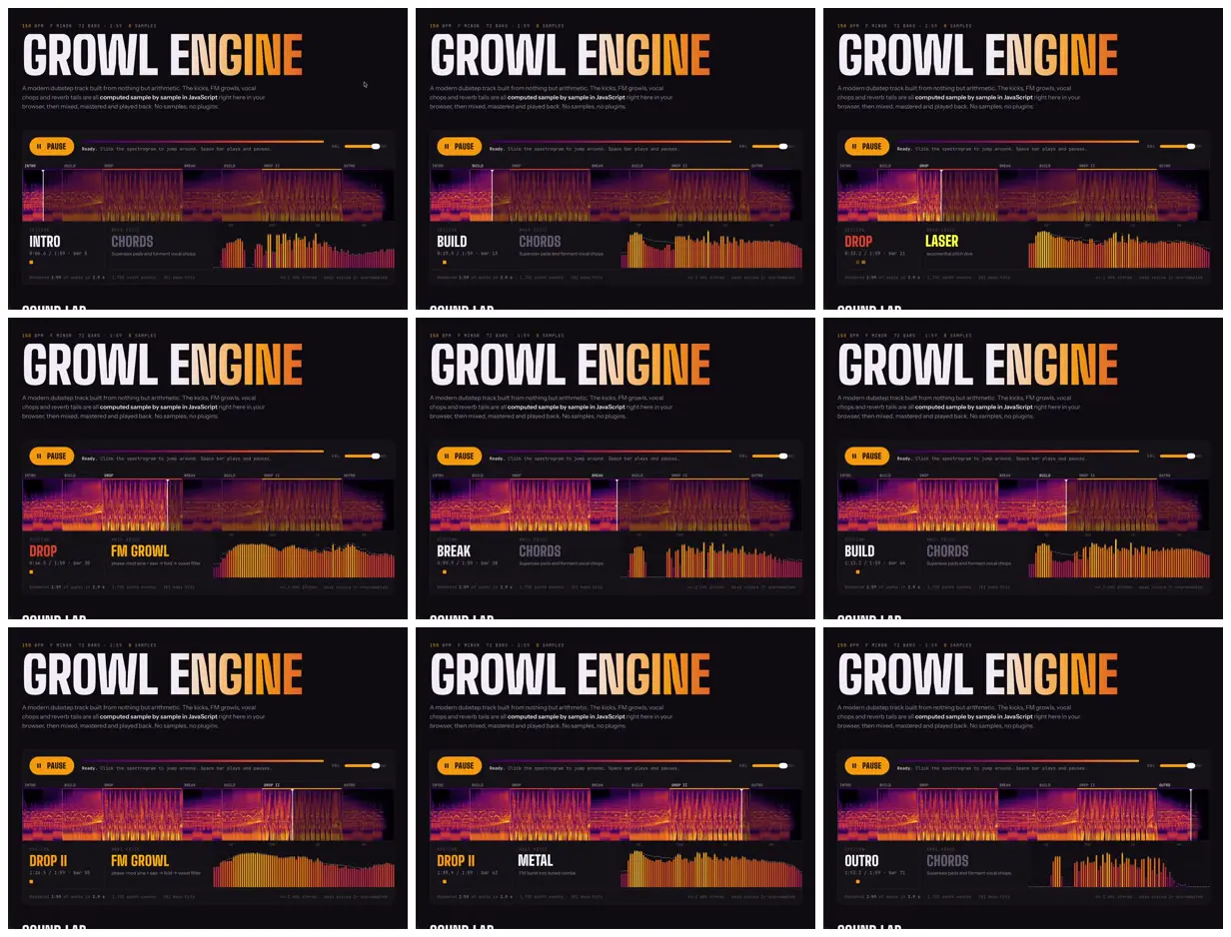
Task: Click the white playhead line in the INTRO panel spectrogram
Action: pos(43,195)
